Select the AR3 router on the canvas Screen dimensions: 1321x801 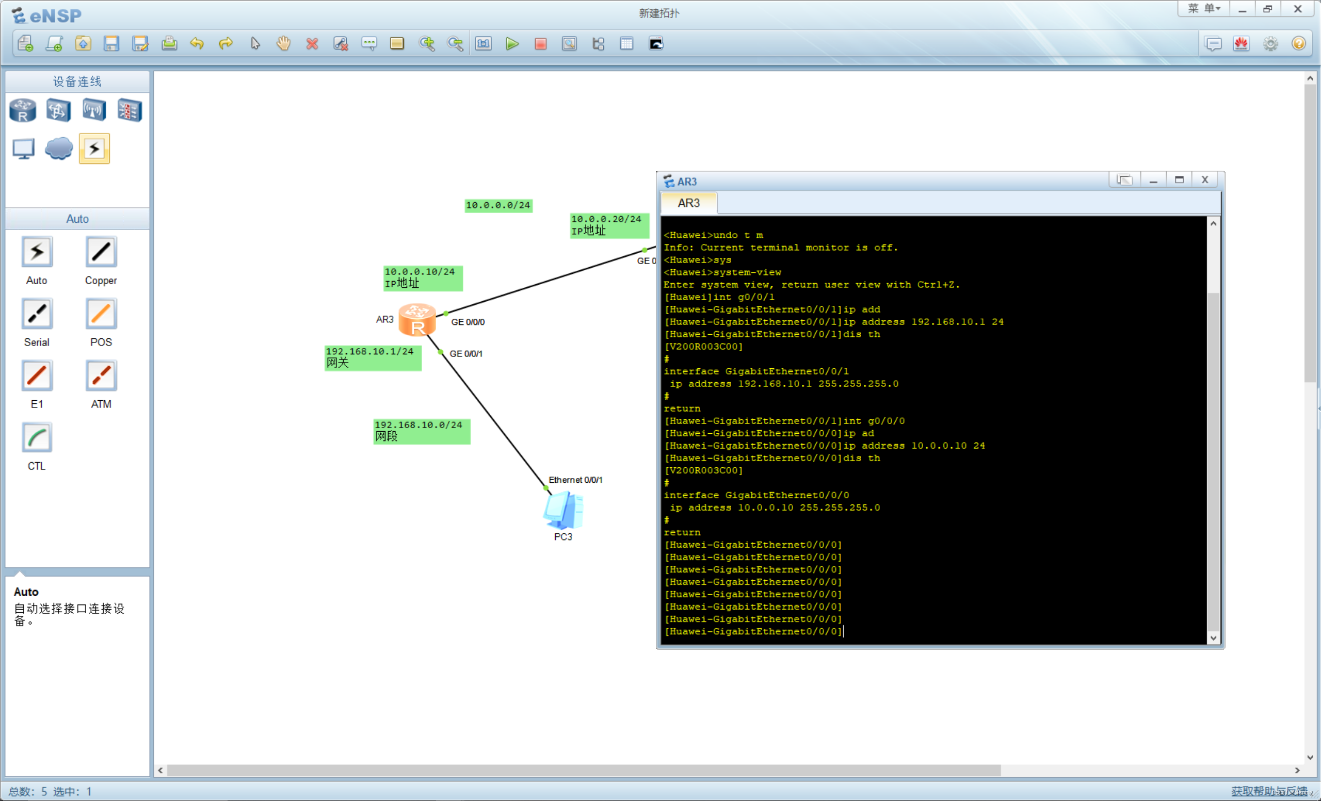[417, 320]
